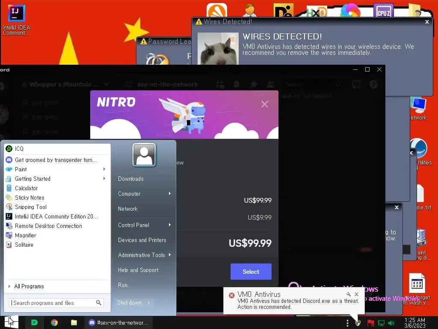Viewport: 438px width, 329px height.
Task: Click the Action Center flag tray icon
Action: pyautogui.click(x=371, y=323)
